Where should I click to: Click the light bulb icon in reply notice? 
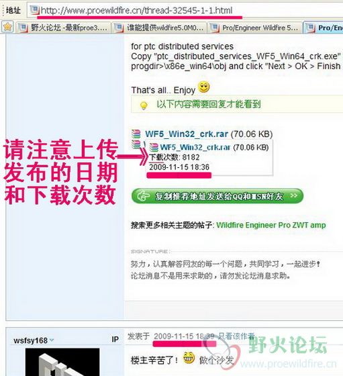tap(144, 105)
